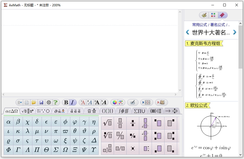The image size is (244, 159).
Task: Insert a stacked fraction template
Action: click(120, 123)
